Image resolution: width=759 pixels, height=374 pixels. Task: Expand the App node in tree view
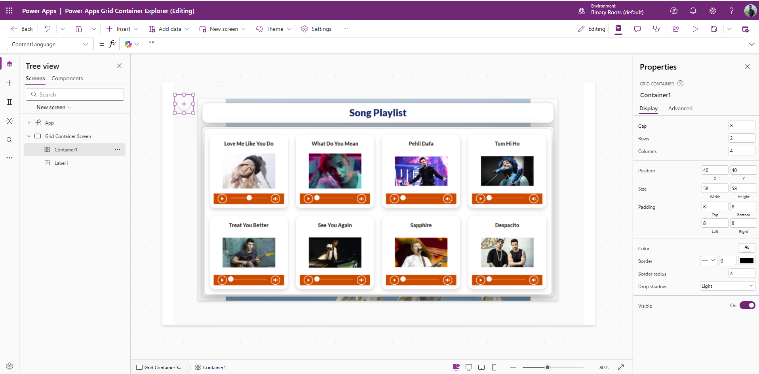tap(29, 123)
